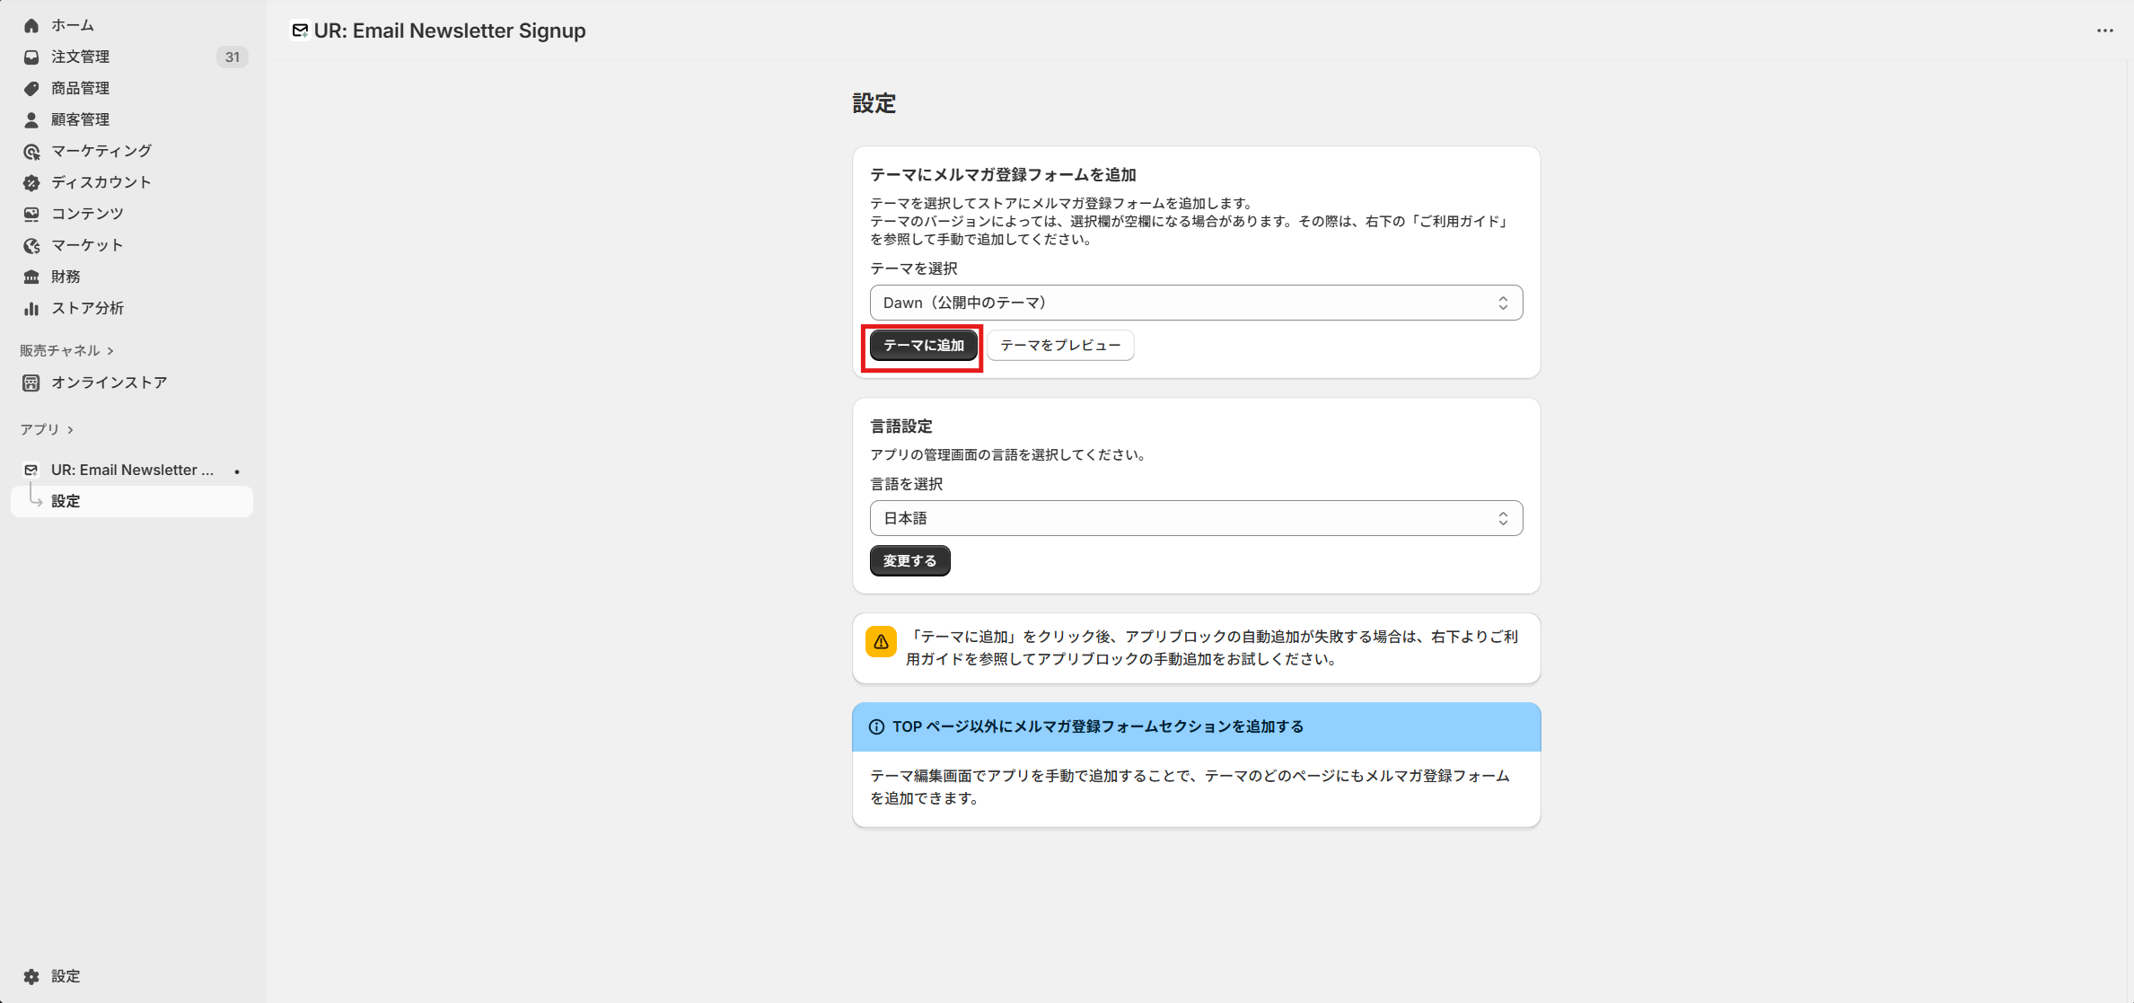The width and height of the screenshot is (2134, 1003).
Task: Click the Products tag icon
Action: (x=31, y=88)
